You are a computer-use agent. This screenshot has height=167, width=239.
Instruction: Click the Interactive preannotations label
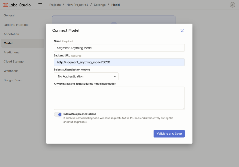point(80,114)
